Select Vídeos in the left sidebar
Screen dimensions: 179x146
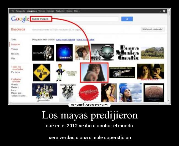(x=14, y=49)
